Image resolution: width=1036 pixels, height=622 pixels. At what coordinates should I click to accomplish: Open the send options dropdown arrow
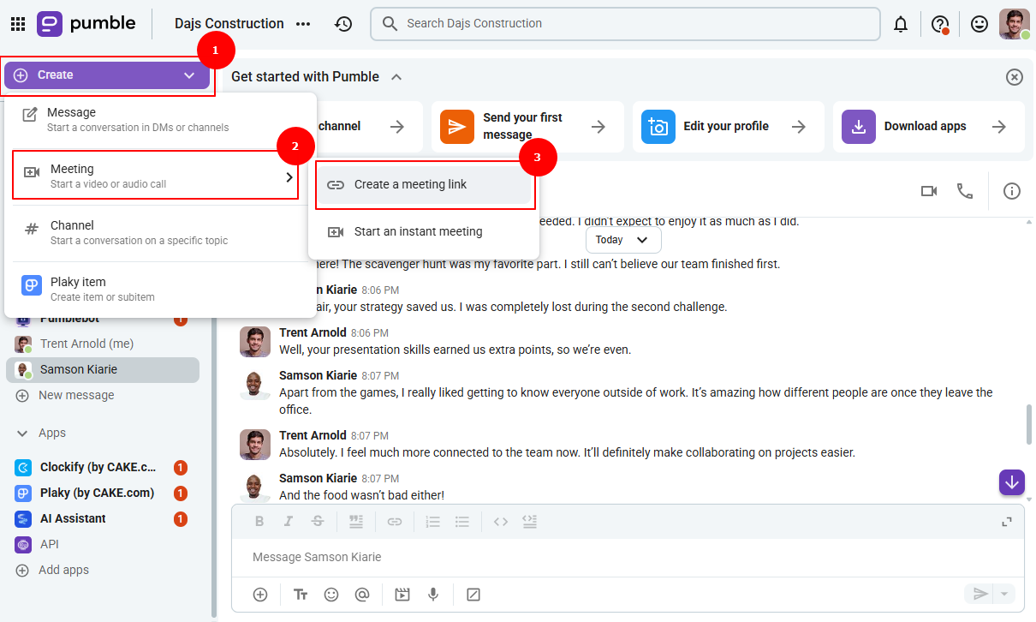point(1005,594)
